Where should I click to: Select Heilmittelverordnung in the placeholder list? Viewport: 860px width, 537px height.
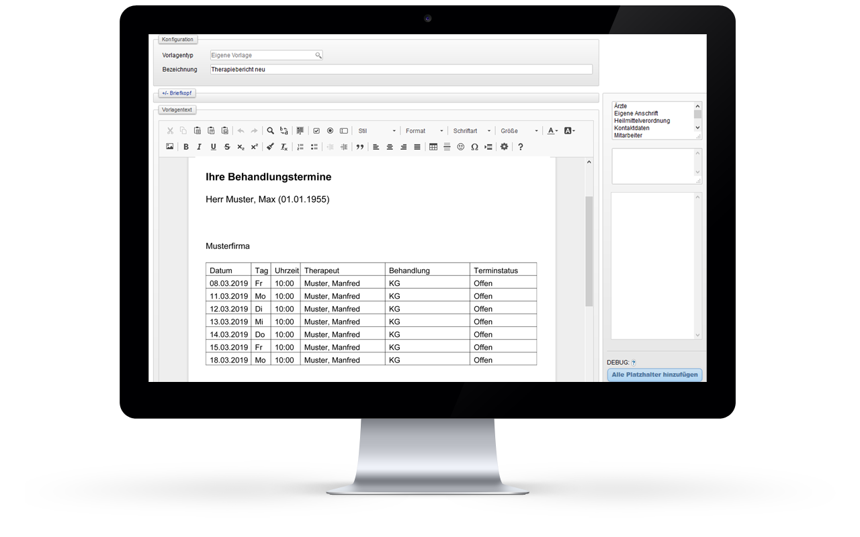(642, 121)
